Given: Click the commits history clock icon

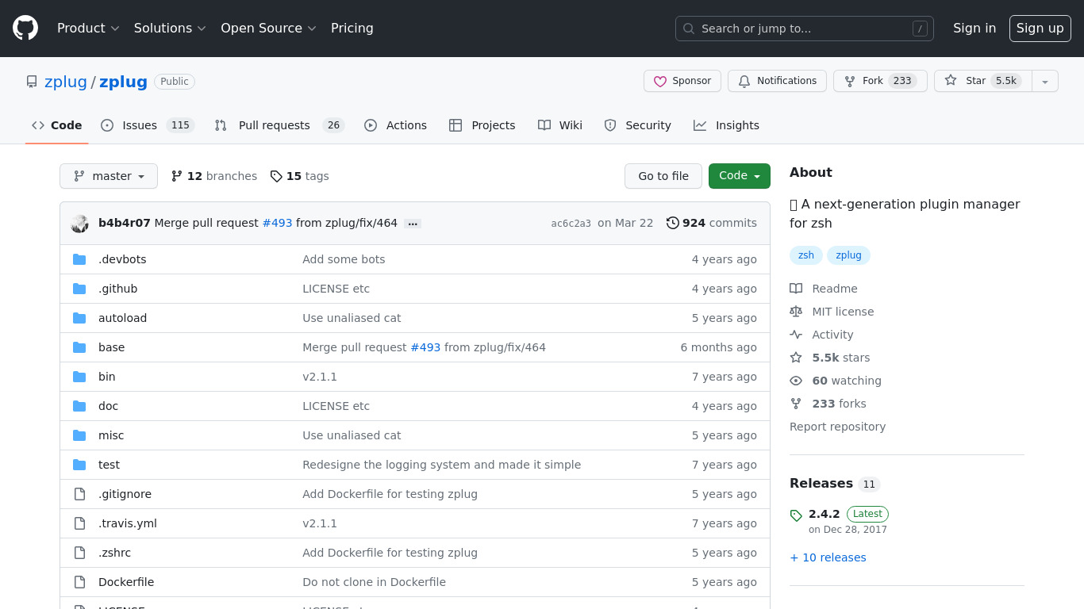Looking at the screenshot, I should coord(673,223).
